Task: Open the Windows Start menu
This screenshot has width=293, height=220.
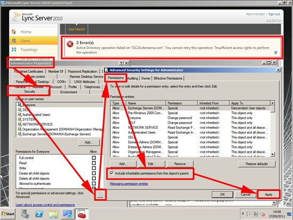Action: click(8, 214)
